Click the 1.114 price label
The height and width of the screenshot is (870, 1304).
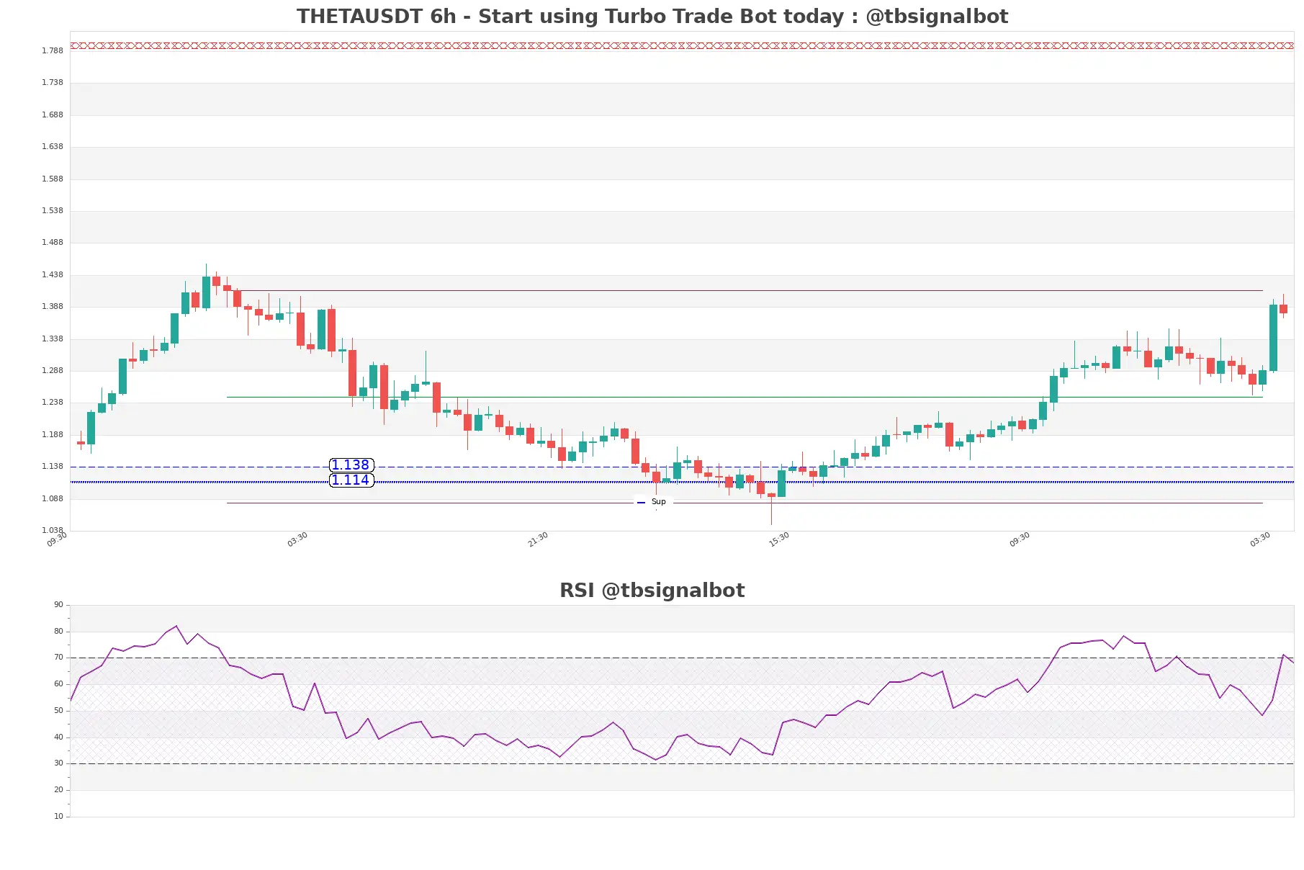tap(351, 480)
